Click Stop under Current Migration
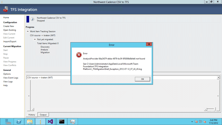Viewport: 222px width, 125px height. point(6,54)
